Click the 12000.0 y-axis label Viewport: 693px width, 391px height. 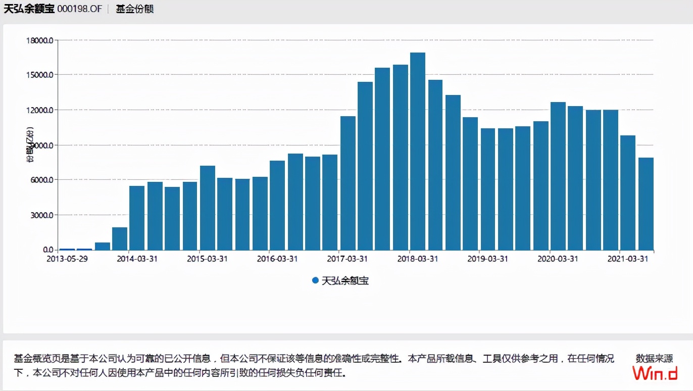pos(40,110)
